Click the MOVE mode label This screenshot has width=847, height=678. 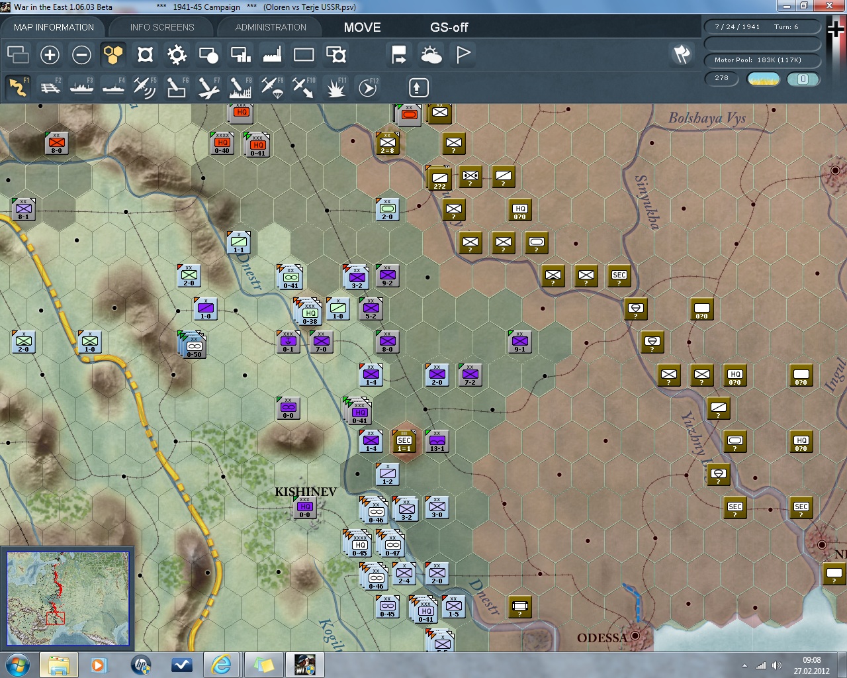[362, 27]
